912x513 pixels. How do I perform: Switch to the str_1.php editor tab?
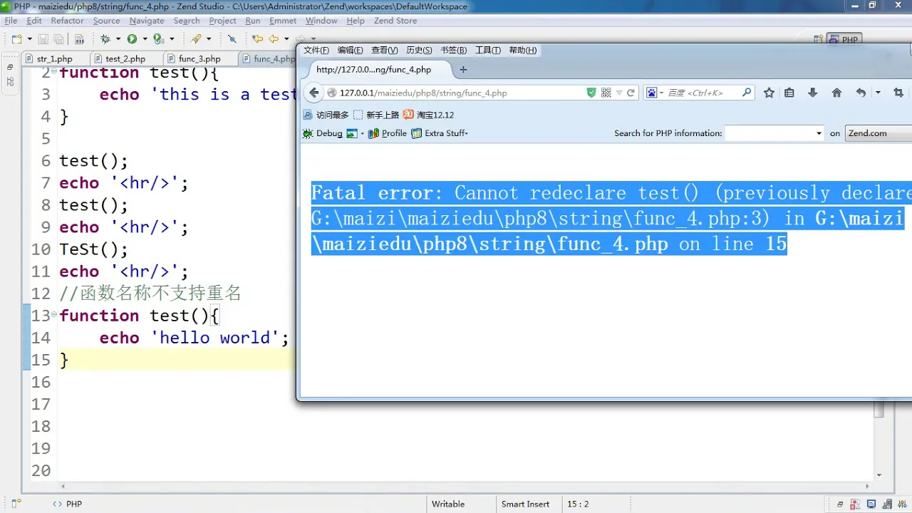54,59
